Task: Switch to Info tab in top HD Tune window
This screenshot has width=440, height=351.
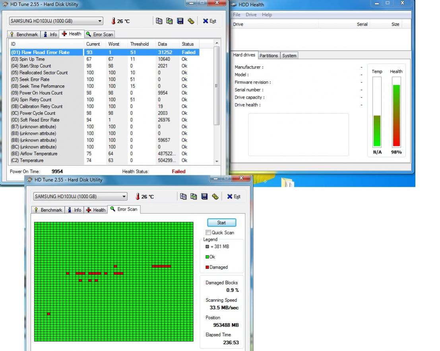Action: pos(50,35)
